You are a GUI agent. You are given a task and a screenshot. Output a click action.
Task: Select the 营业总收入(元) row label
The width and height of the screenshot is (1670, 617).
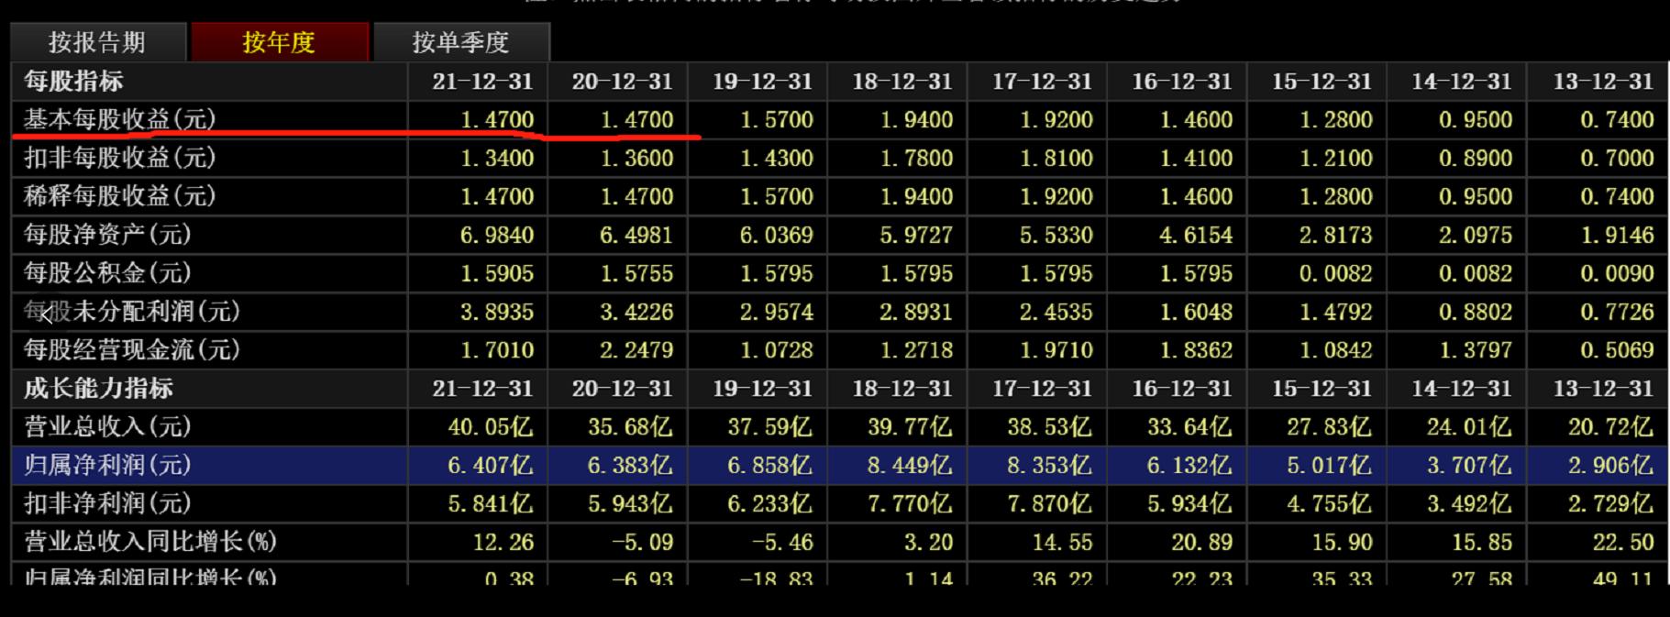[x=108, y=427]
